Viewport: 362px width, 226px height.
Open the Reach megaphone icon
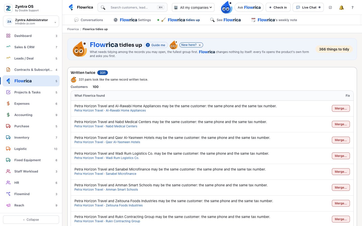coord(8,205)
